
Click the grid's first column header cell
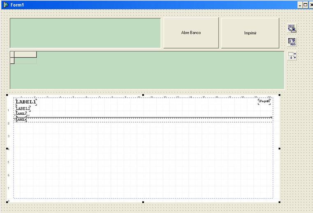click(x=26, y=54)
